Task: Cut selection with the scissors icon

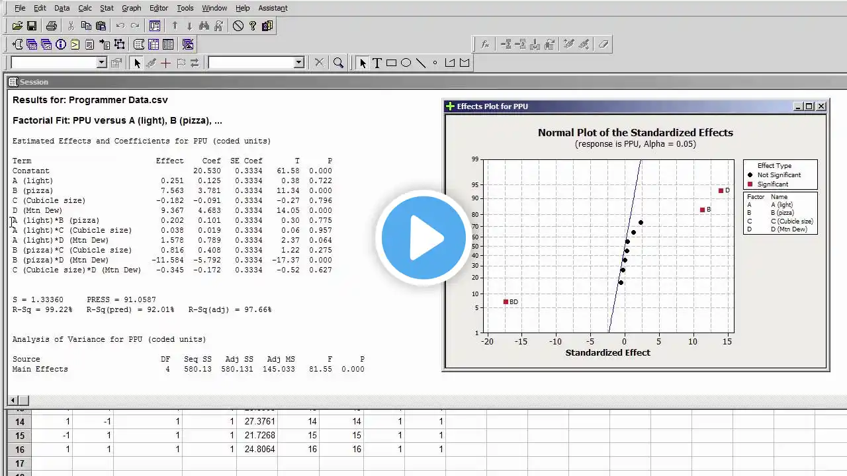Action: [x=71, y=26]
